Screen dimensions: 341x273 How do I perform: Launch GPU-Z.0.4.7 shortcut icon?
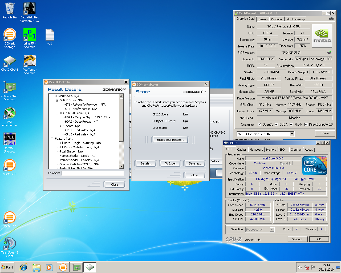click(x=10, y=91)
